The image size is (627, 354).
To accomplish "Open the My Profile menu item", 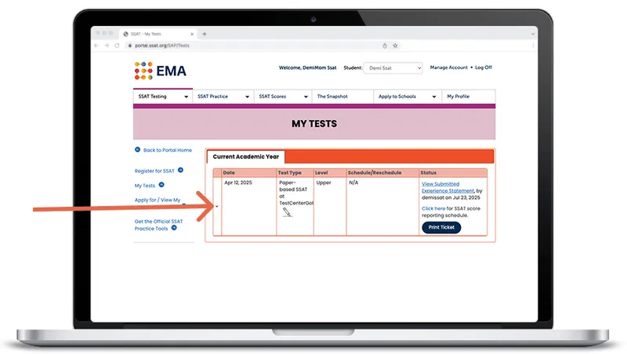I will (x=468, y=96).
